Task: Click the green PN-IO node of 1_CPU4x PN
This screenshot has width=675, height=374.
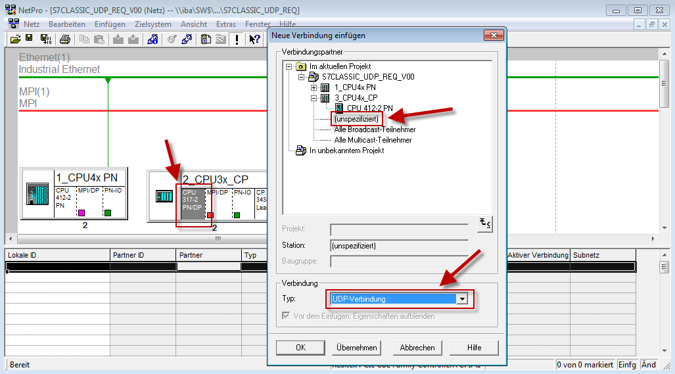Action: (108, 212)
